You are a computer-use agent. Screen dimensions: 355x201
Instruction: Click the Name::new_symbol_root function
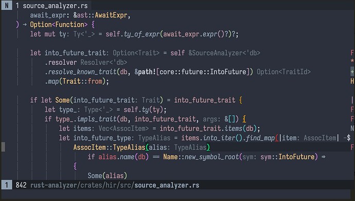tap(201, 157)
